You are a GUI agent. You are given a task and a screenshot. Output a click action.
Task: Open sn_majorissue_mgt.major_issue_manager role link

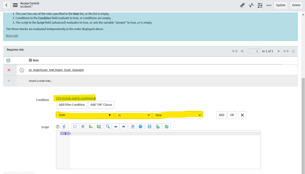[x=56, y=70]
